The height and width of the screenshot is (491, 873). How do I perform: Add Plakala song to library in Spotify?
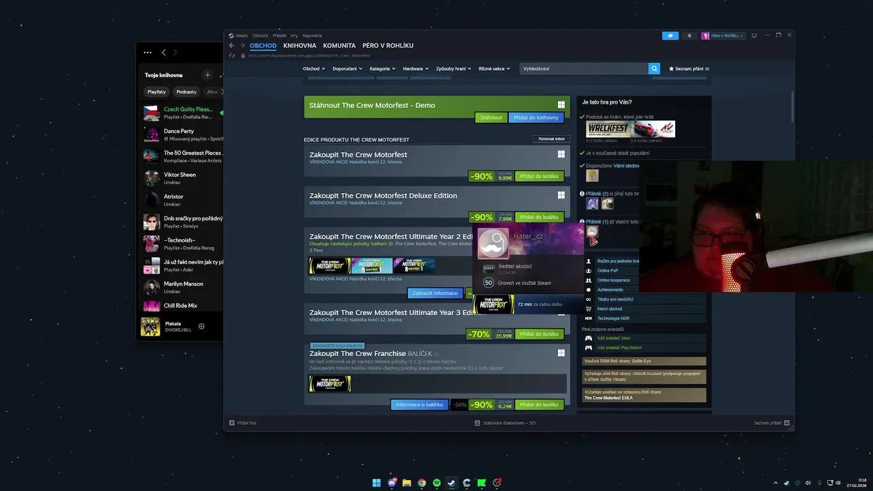pos(201,327)
